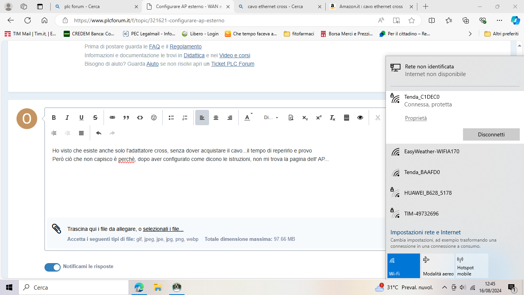Center-align the text
The height and width of the screenshot is (295, 524).
tap(216, 118)
